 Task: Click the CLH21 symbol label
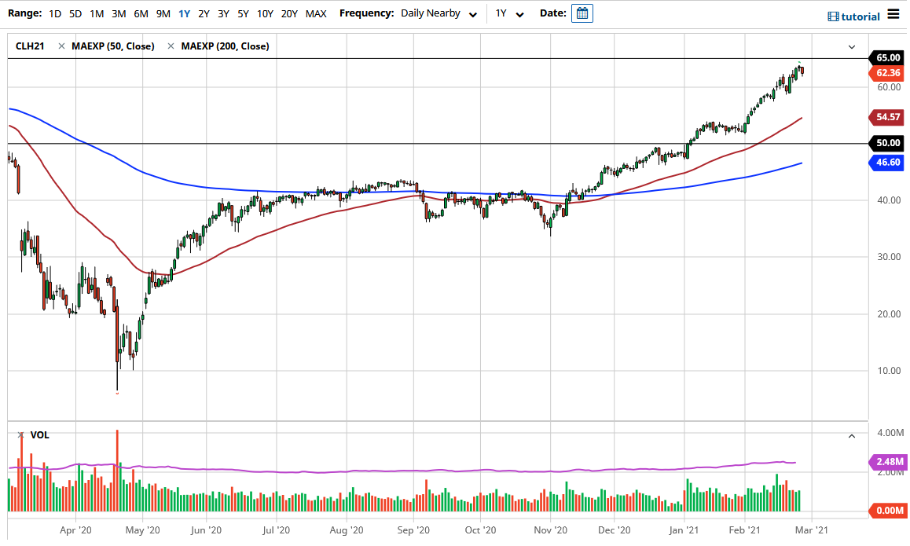click(29, 46)
